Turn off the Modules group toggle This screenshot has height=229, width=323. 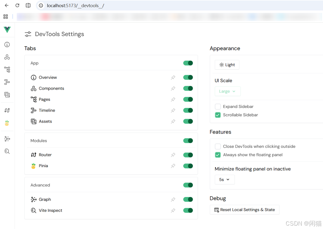[x=188, y=141]
